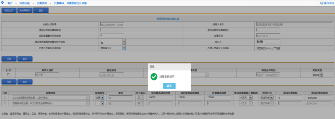Click 每月最高领用数量 field showing 10000
Viewport: 335px width, 119px height.
click(190, 97)
